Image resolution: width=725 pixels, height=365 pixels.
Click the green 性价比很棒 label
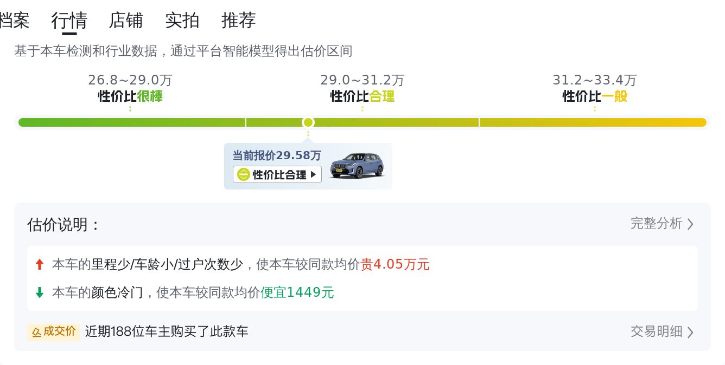[x=130, y=96]
